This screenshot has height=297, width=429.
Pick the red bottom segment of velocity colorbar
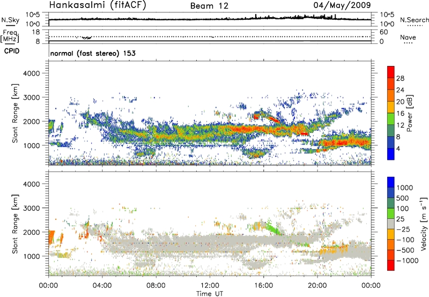click(391, 265)
